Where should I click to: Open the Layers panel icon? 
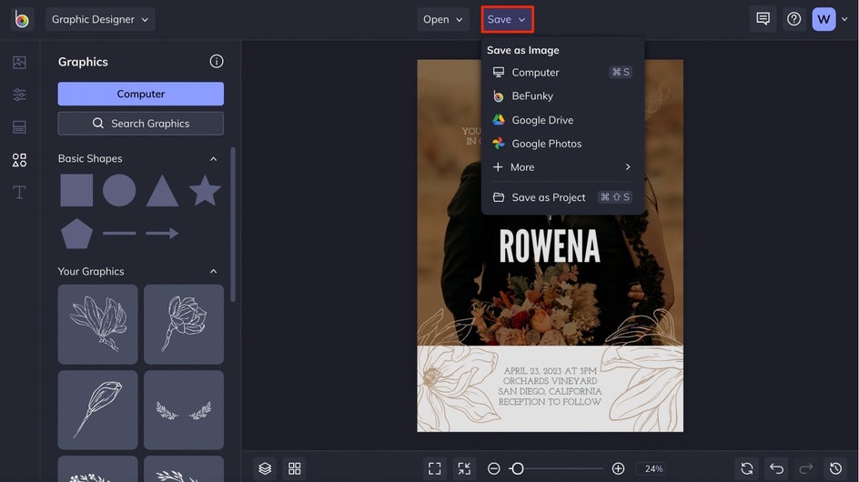tap(265, 469)
